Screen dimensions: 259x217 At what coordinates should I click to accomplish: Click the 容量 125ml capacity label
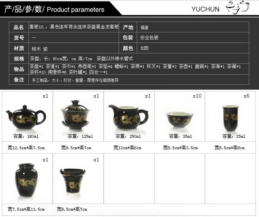tap(80, 136)
